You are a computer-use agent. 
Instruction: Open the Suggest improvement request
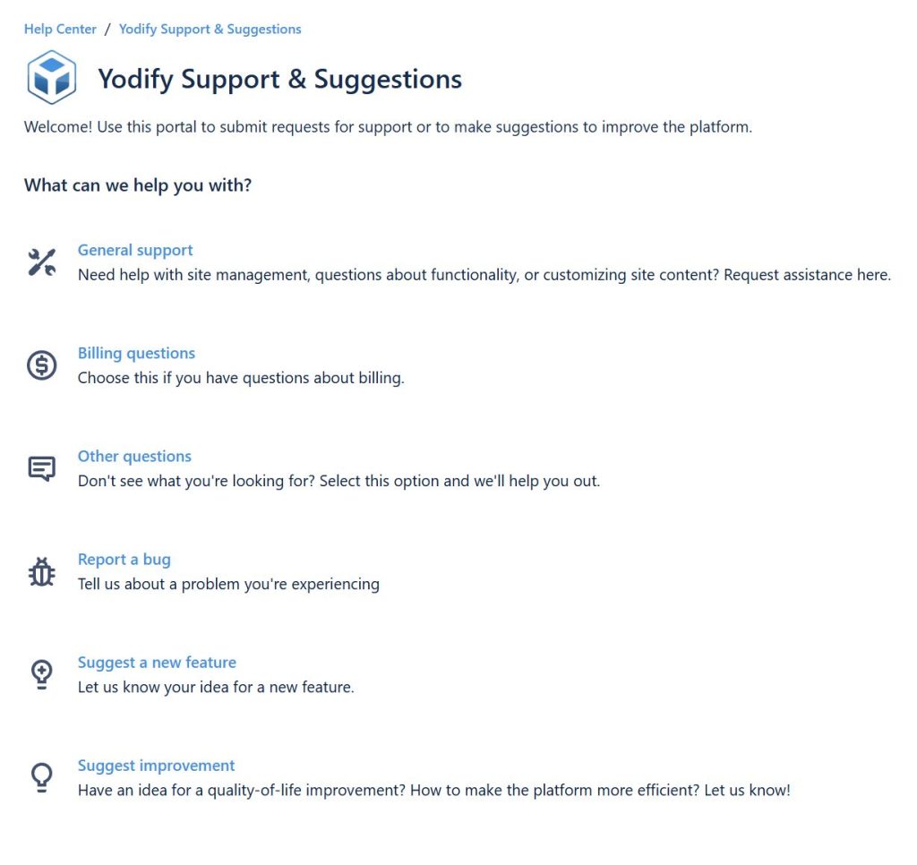point(156,765)
